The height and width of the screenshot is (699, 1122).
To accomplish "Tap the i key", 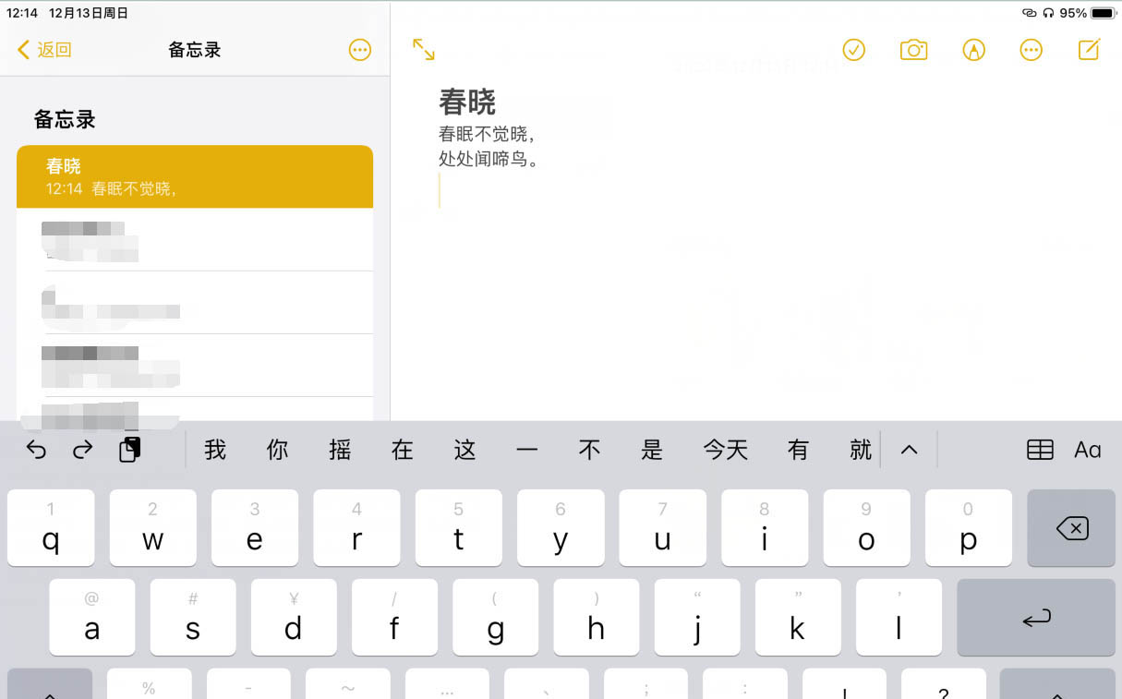I will pos(765,528).
